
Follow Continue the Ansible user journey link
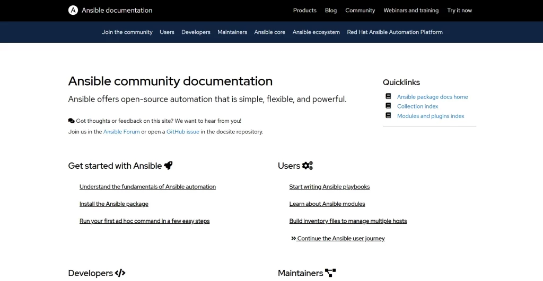pyautogui.click(x=341, y=238)
